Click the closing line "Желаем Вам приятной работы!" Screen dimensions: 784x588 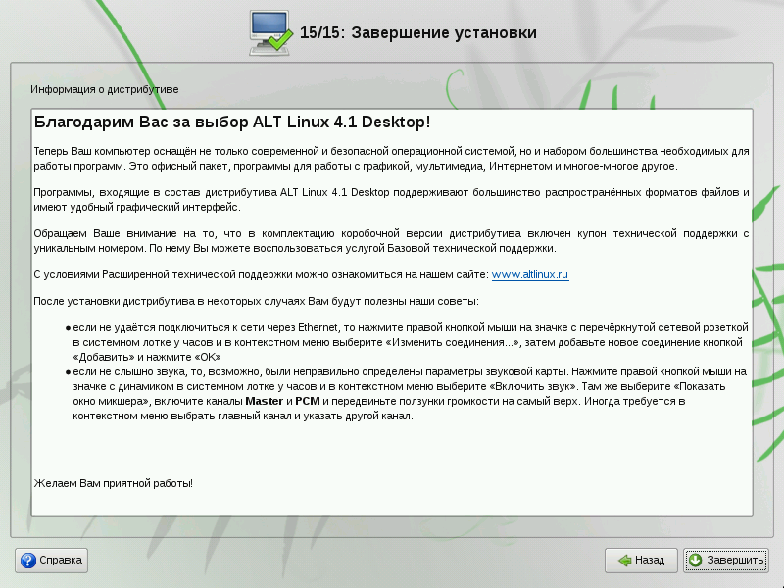113,483
